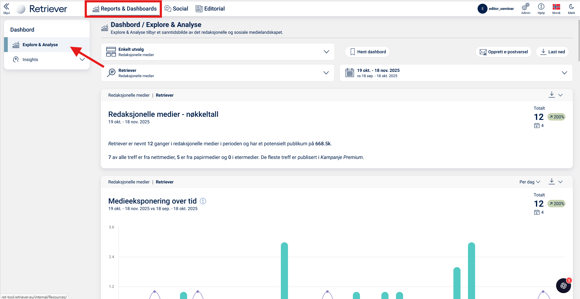Image resolution: width=580 pixels, height=299 pixels.
Task: Click the tall chart bar in the middle
Action: 284,270
